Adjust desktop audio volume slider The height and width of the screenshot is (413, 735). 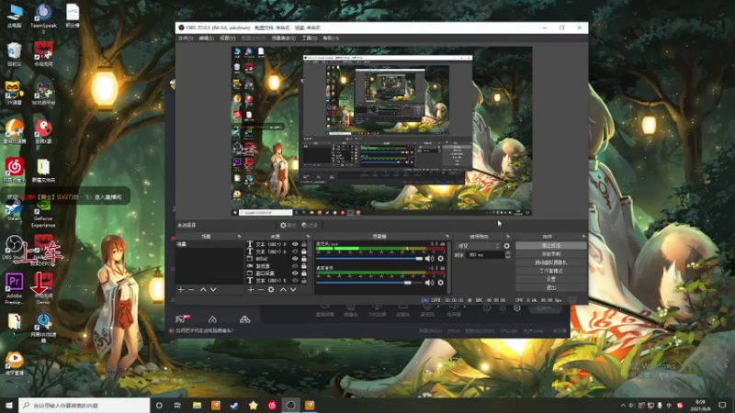pos(370,283)
